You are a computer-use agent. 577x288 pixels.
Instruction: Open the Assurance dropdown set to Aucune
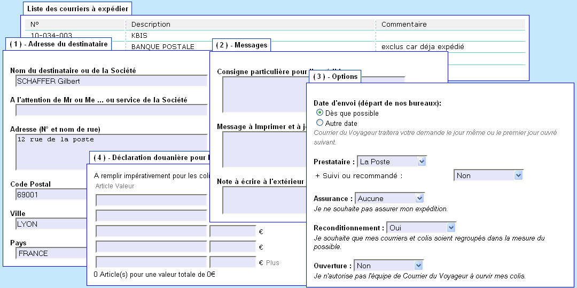390,198
